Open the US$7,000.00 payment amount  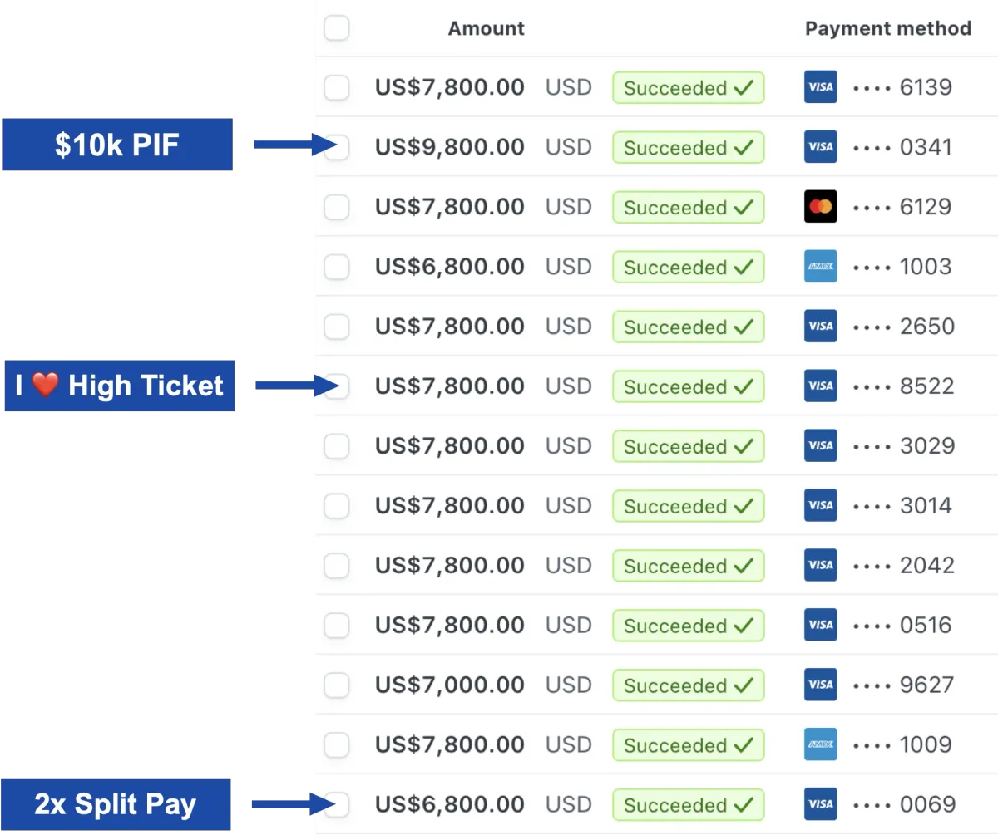click(449, 685)
